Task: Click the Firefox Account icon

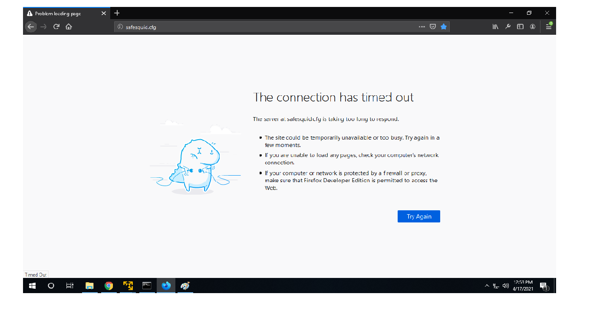Action: pos(533,26)
